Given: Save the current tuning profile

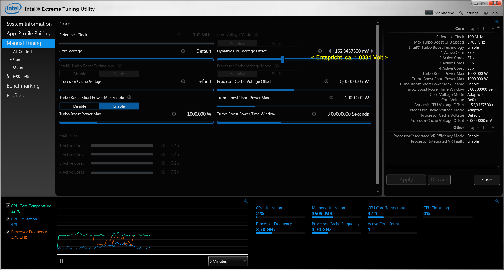Looking at the screenshot, I should click(487, 180).
